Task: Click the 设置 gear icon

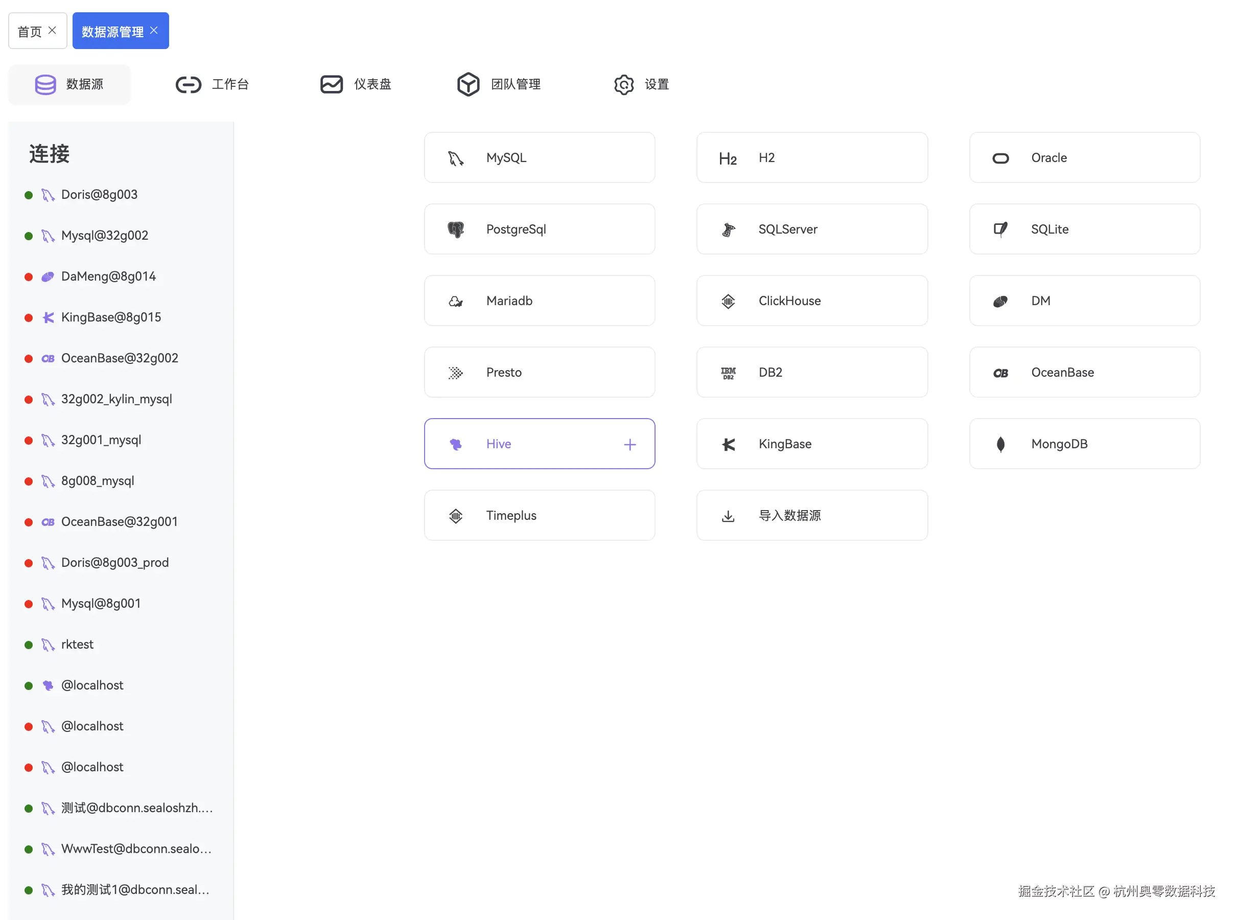Action: (x=623, y=85)
